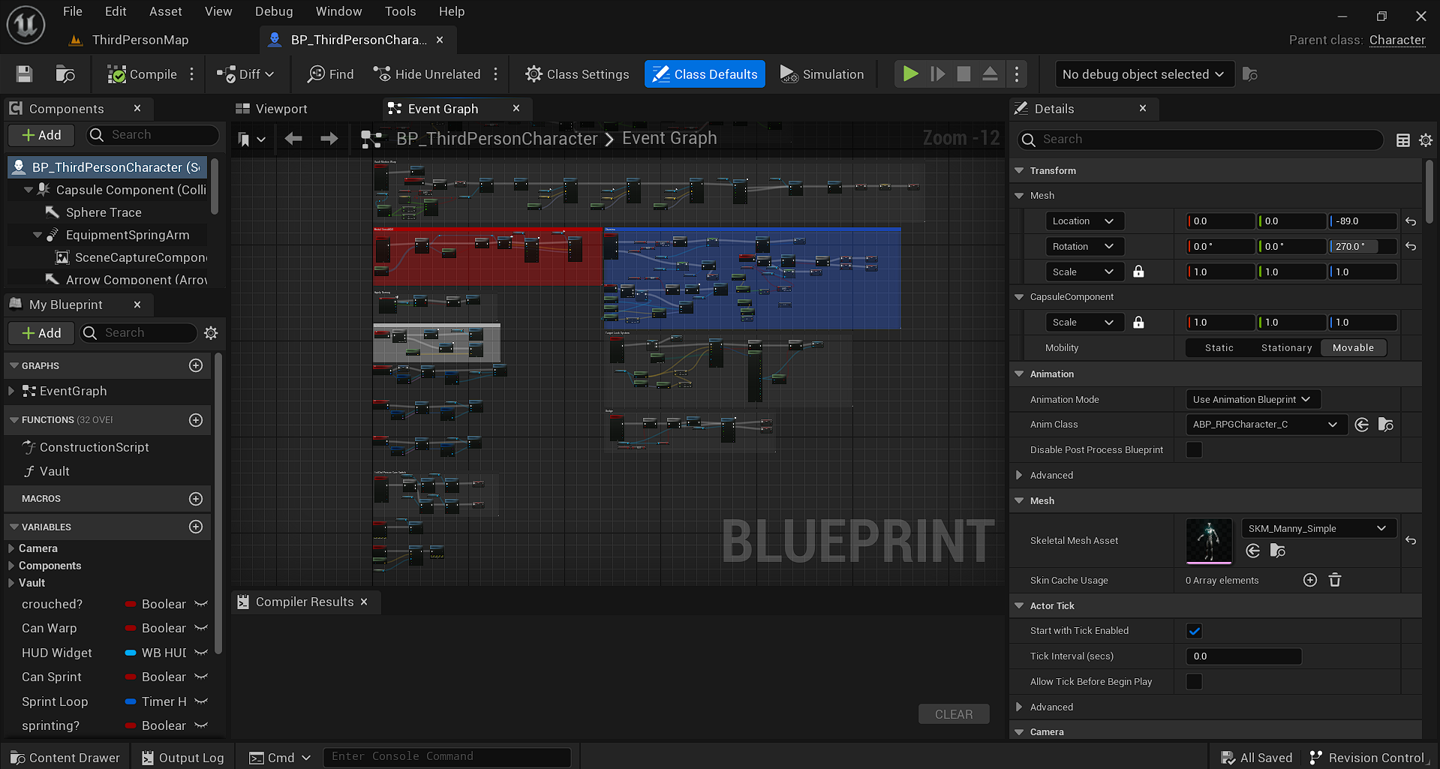1440x769 pixels.
Task: Enable Disable Post Process Blueprint checkbox
Action: point(1194,450)
